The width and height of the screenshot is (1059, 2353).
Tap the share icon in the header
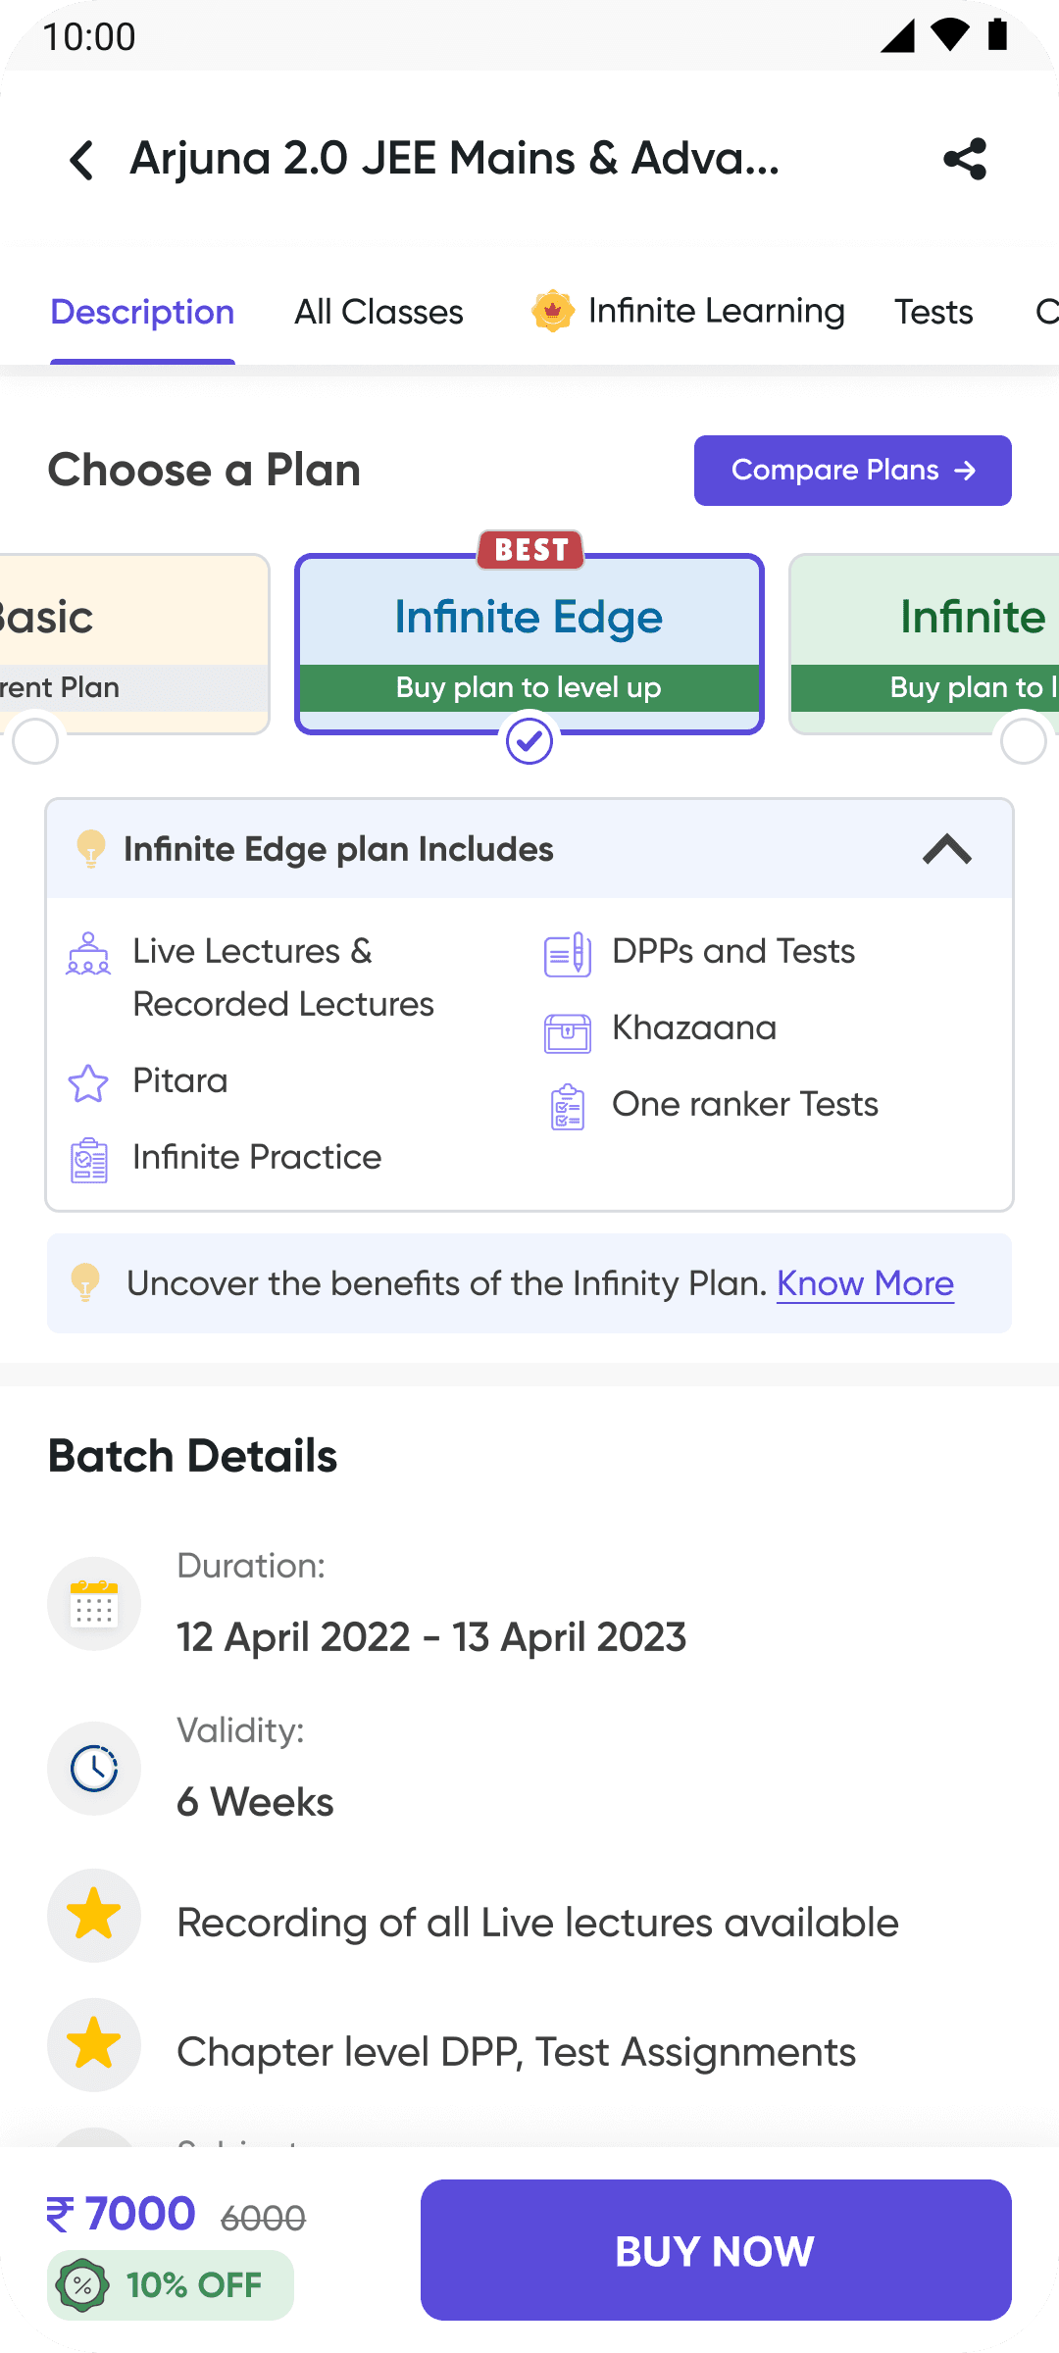(965, 159)
